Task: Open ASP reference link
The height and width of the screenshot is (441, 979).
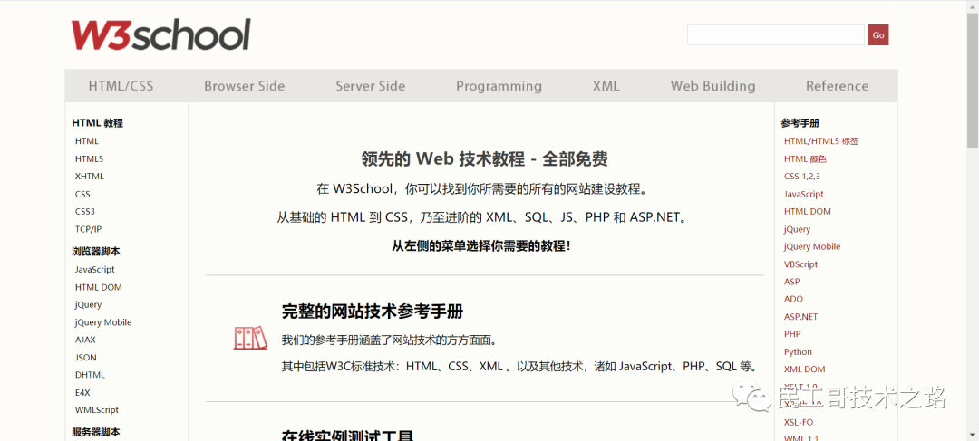Action: coord(791,282)
